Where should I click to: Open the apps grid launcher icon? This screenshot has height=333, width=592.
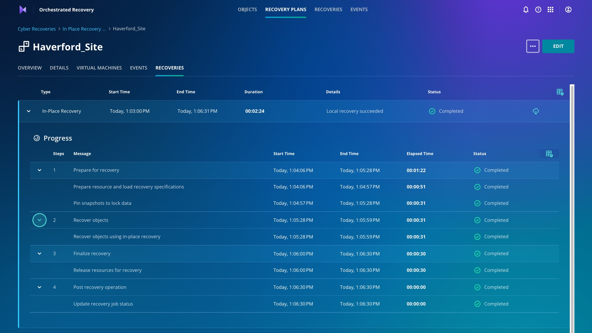(550, 10)
